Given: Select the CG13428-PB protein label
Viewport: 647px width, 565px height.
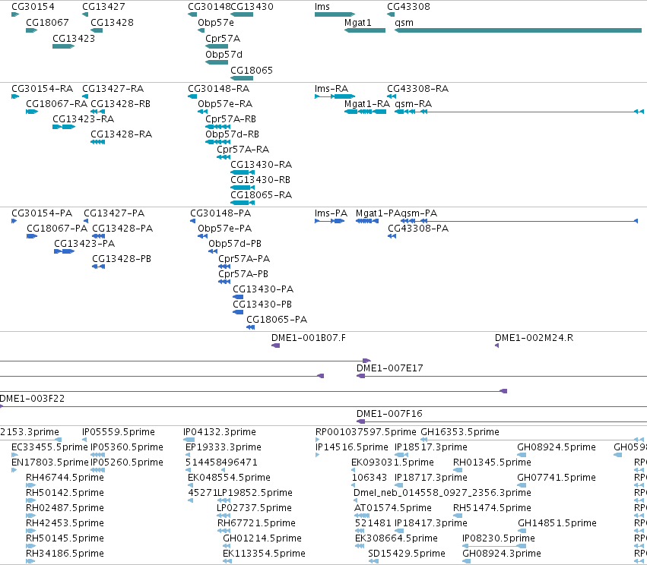Looking at the screenshot, I should [x=122, y=259].
